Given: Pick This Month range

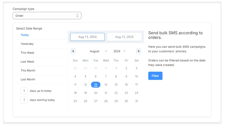Looking at the screenshot, I should point(28,71).
